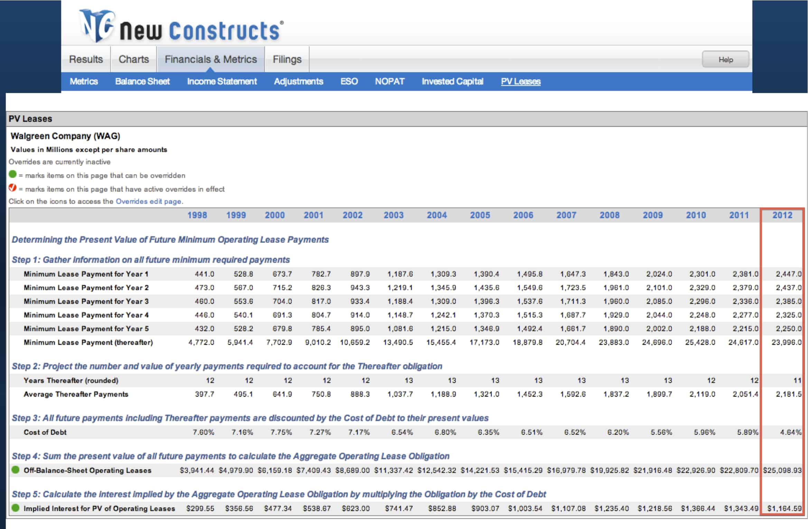Open the ESO page

click(x=349, y=81)
